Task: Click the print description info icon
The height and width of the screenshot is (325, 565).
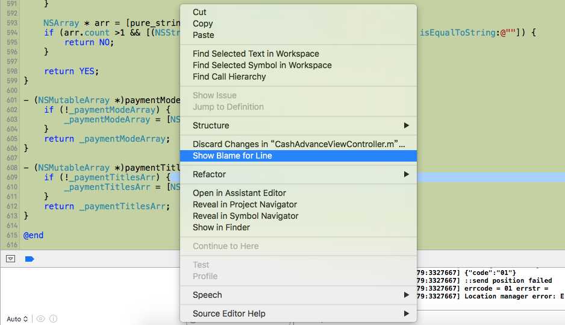Action: pyautogui.click(x=53, y=319)
